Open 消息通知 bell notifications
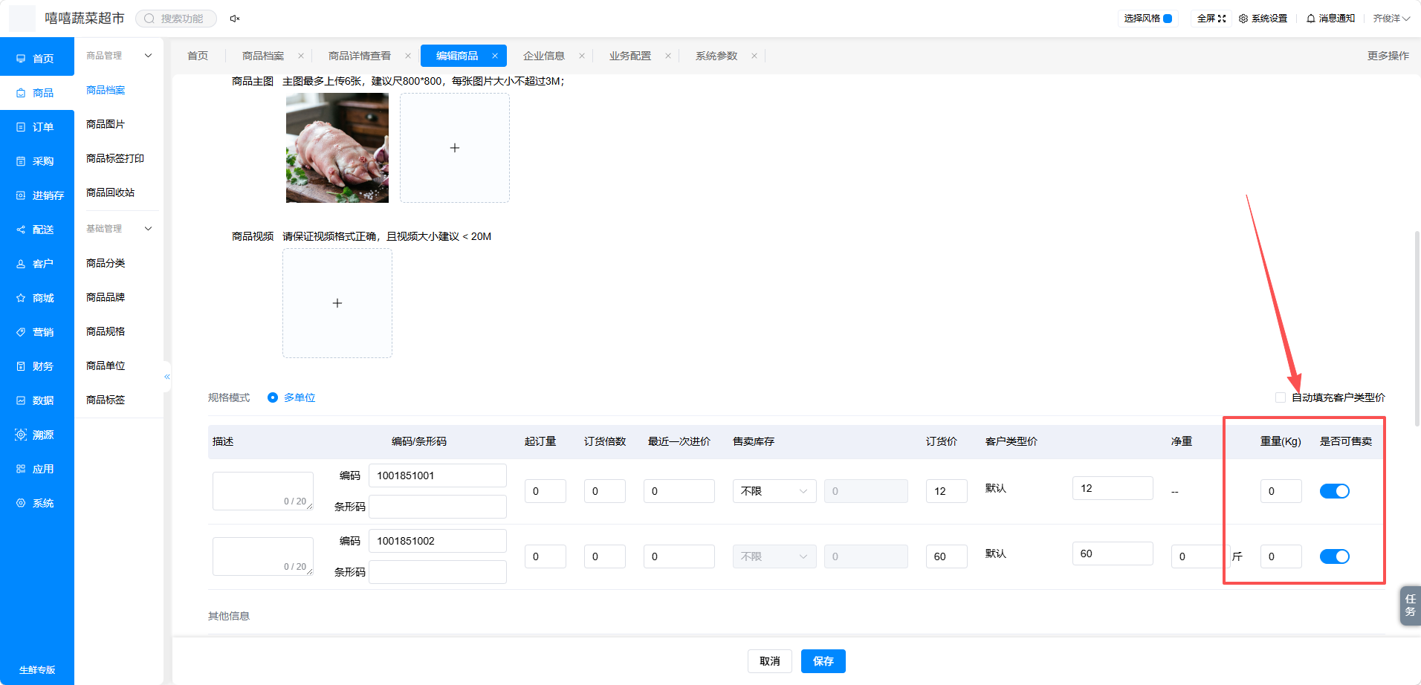The height and width of the screenshot is (685, 1421). pyautogui.click(x=1311, y=19)
